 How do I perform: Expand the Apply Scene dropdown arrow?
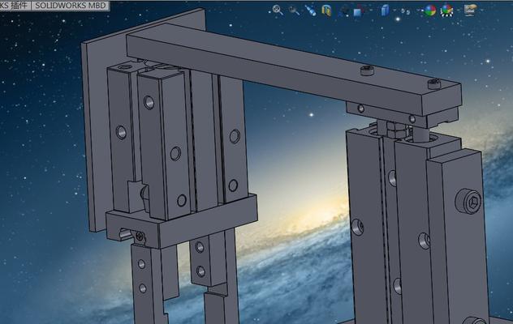click(458, 11)
